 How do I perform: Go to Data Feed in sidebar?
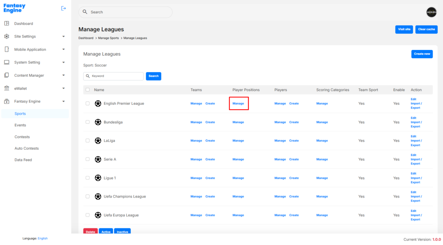[23, 160]
